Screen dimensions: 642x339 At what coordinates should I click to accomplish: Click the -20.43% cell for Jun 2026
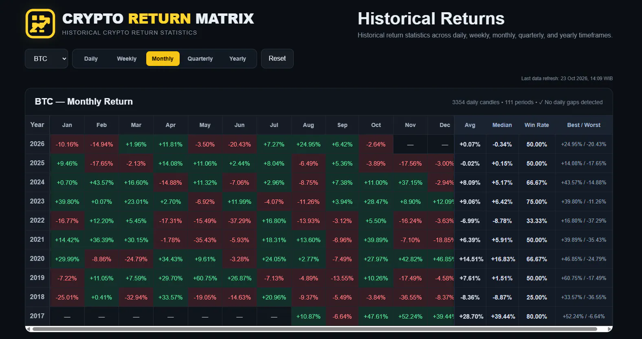click(x=240, y=144)
